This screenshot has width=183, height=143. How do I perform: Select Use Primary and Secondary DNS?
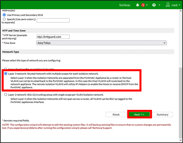[x=4, y=15]
